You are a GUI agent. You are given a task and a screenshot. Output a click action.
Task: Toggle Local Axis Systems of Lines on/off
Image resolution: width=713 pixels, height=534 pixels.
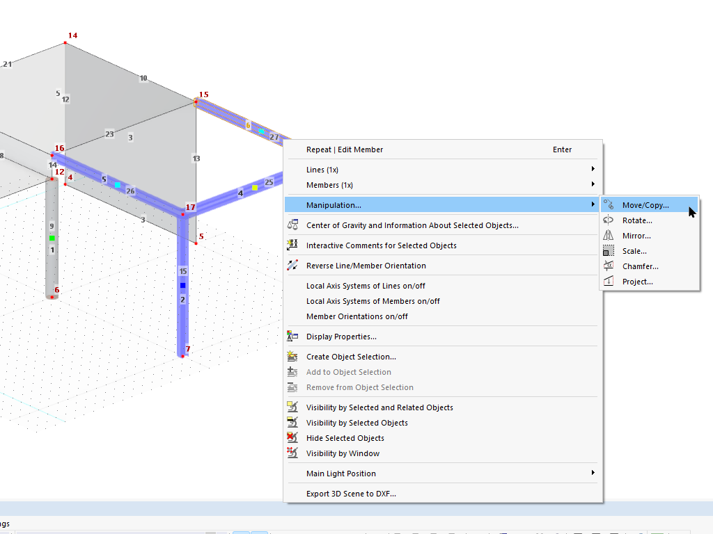[x=441, y=286]
